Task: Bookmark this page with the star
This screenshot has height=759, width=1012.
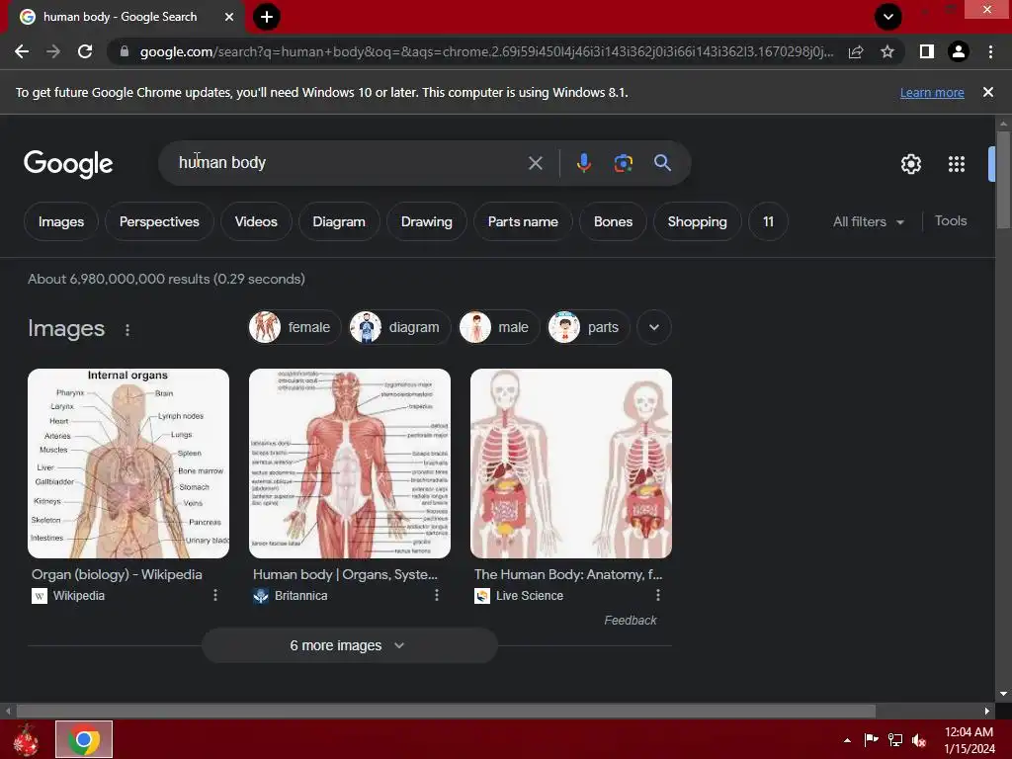Action: (x=887, y=51)
